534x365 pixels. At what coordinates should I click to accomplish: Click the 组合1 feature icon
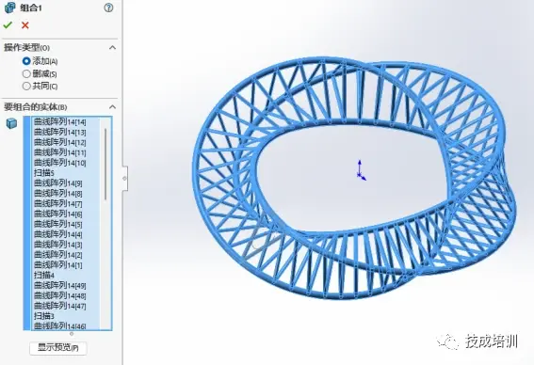9,8
